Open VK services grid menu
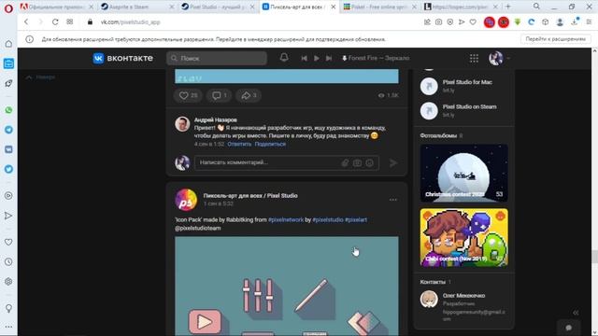 tap(474, 58)
